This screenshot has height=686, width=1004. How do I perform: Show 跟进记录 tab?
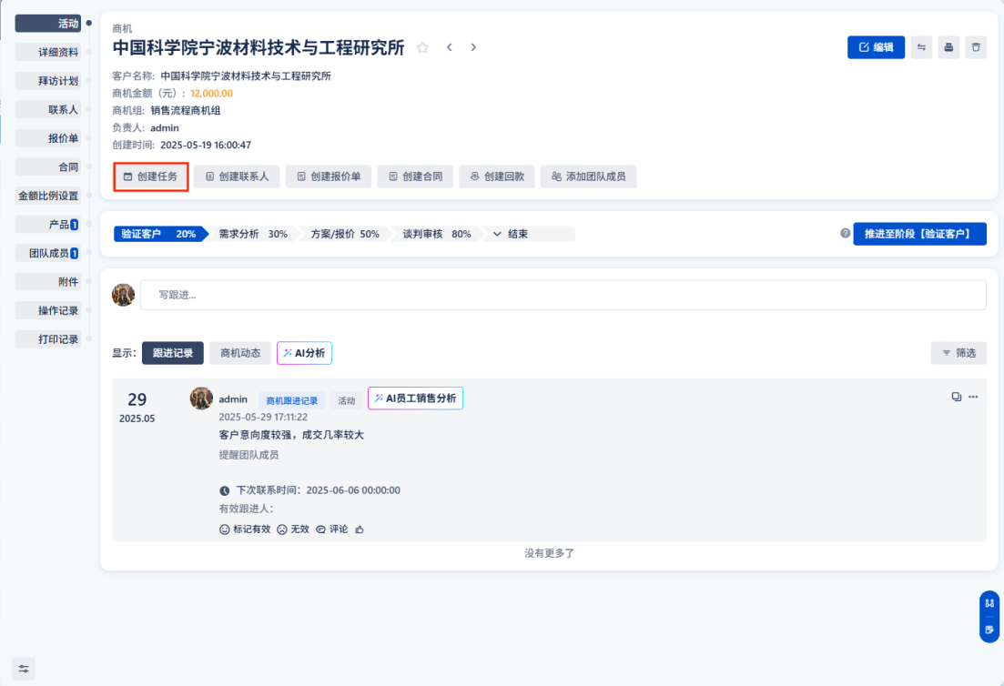tap(173, 353)
